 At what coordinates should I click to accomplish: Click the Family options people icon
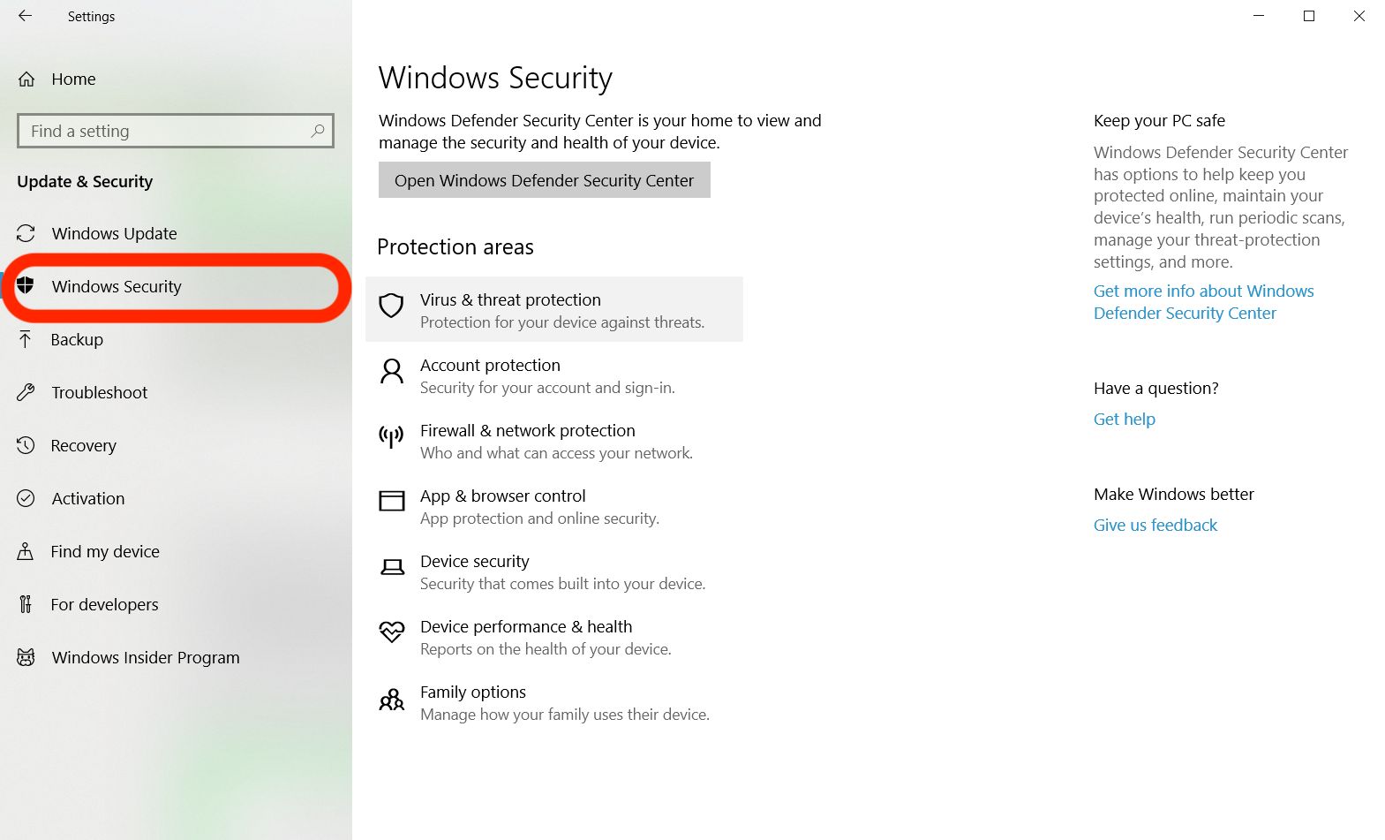coord(391,700)
